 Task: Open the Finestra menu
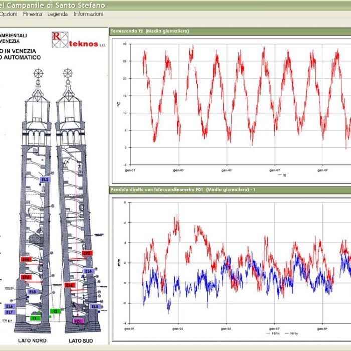point(33,14)
